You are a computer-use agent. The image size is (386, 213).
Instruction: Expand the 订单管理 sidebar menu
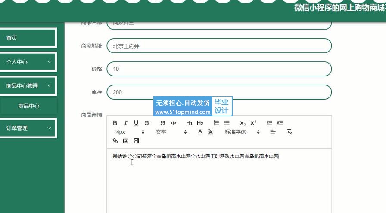[28, 128]
